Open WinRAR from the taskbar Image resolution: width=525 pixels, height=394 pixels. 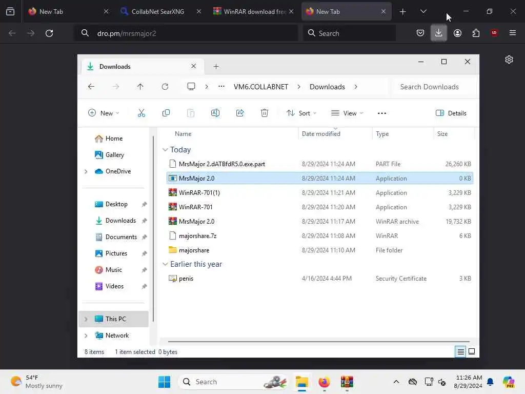pos(347,382)
